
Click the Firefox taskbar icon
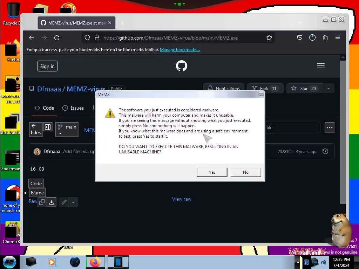coord(95,262)
